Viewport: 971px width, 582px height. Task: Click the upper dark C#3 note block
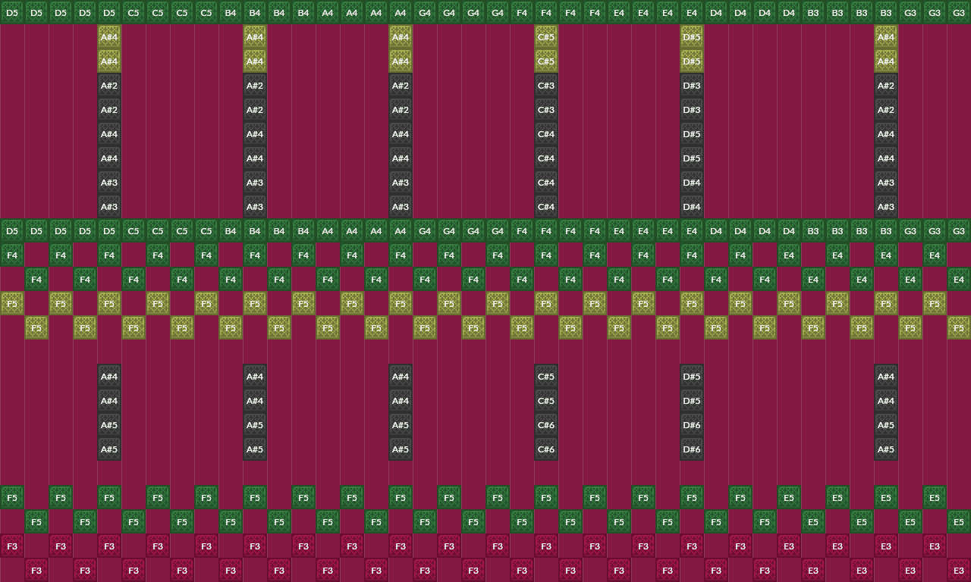tap(546, 85)
